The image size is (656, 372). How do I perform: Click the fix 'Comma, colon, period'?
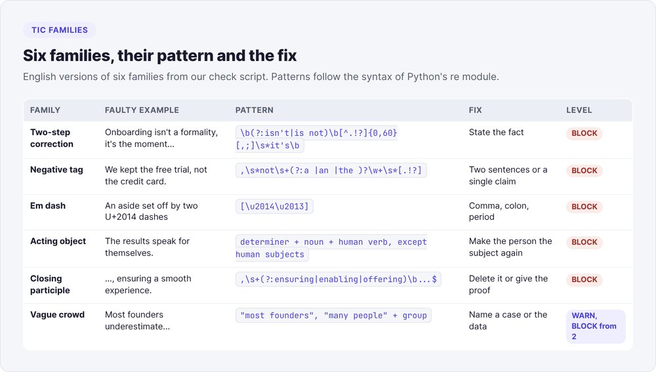[499, 211]
